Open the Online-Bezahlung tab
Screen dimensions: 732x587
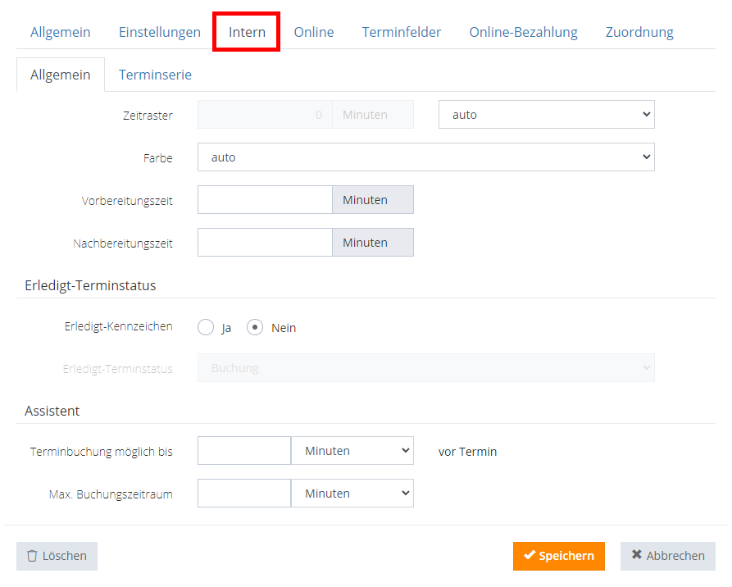pyautogui.click(x=523, y=32)
